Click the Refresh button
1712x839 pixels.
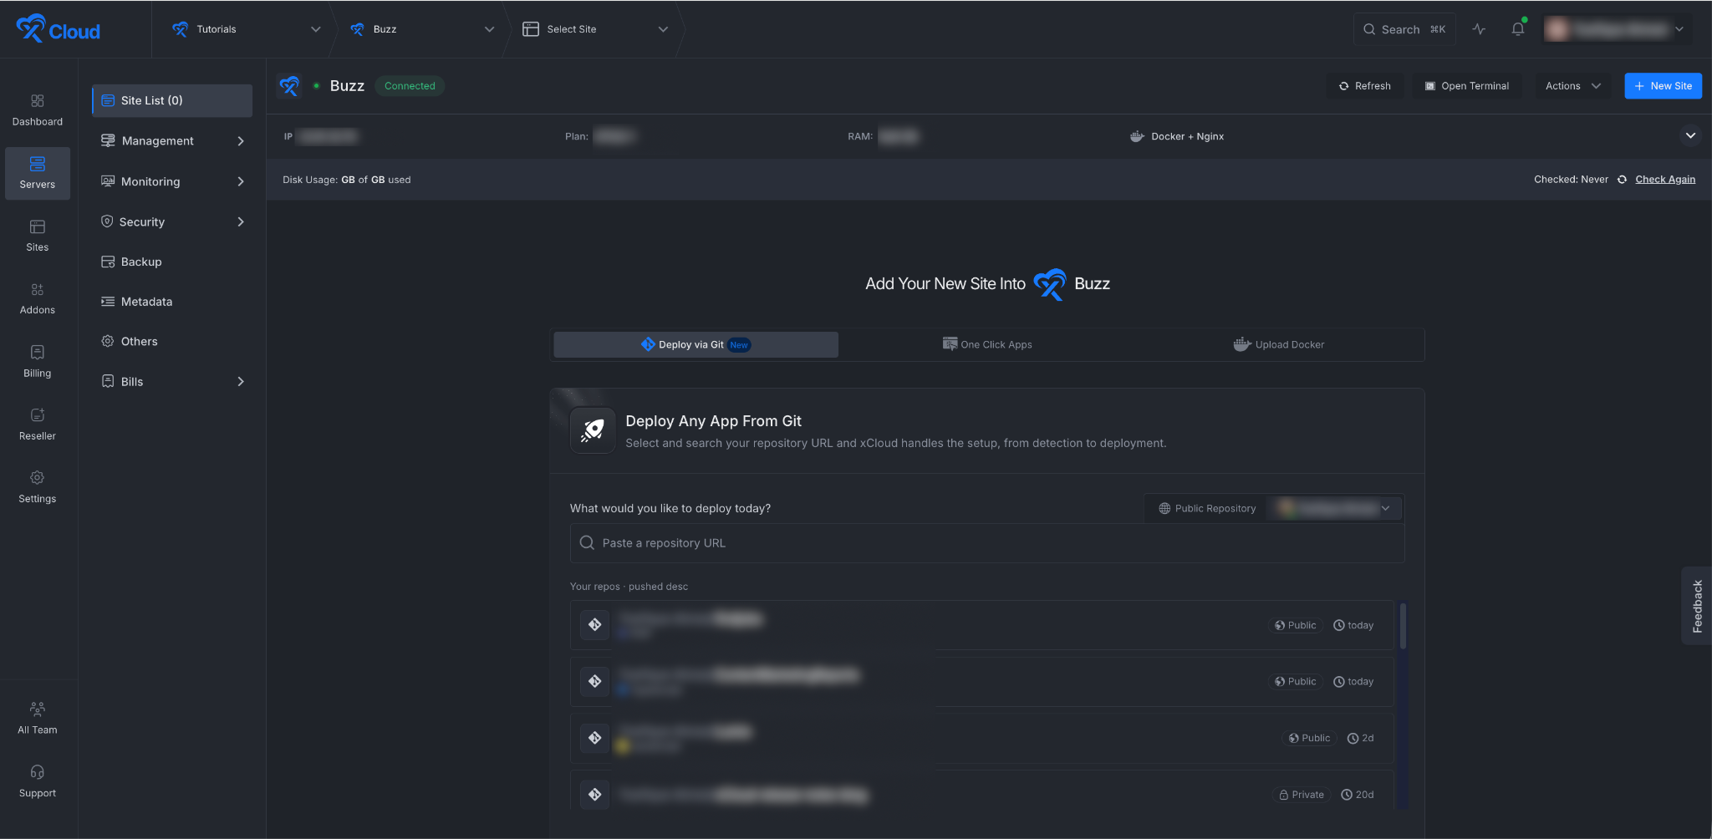(x=1365, y=86)
